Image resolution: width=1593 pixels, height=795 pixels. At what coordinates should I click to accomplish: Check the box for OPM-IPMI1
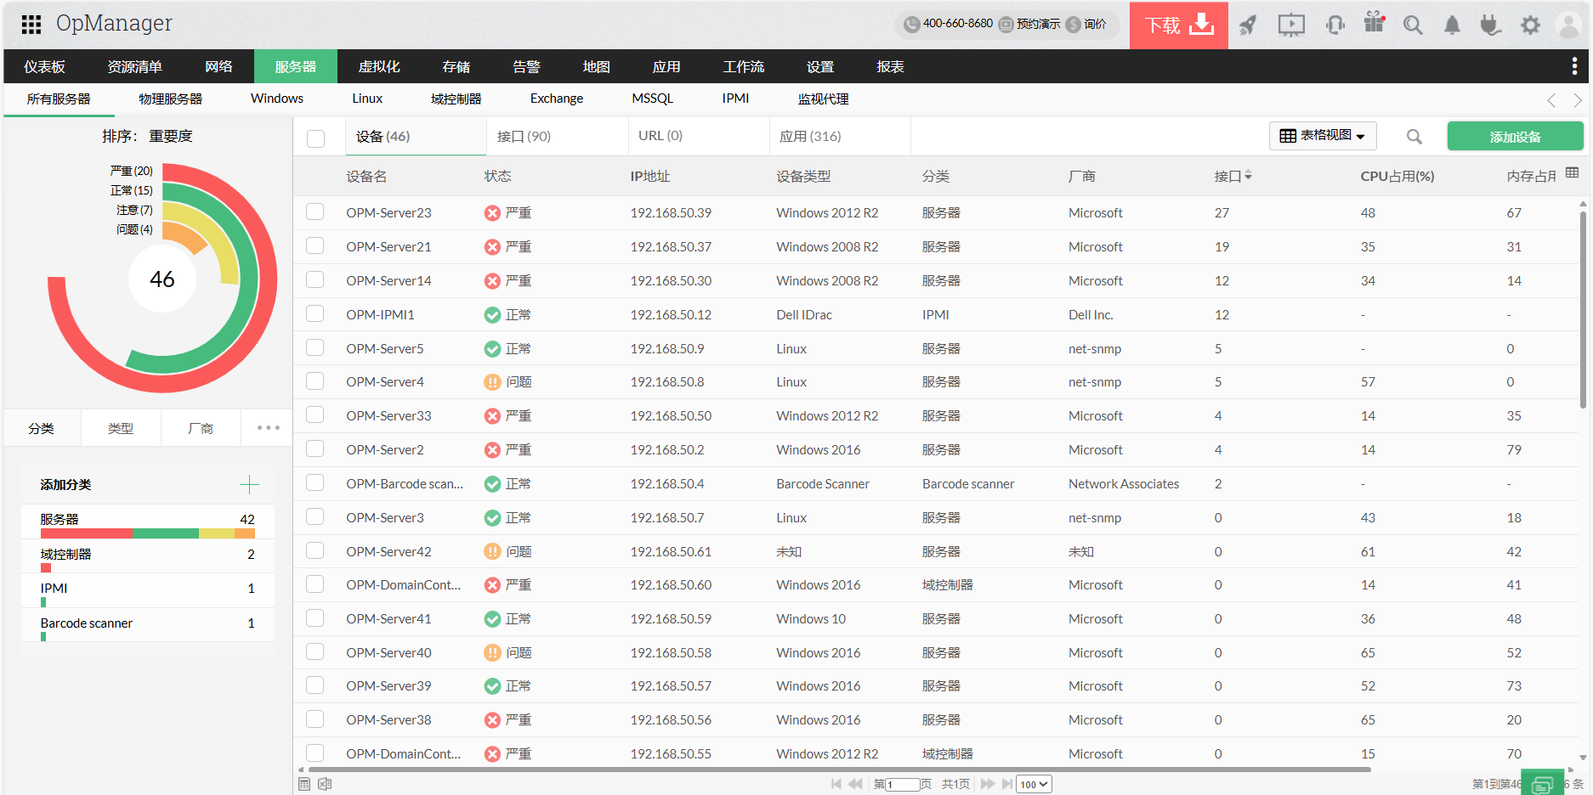coord(315,313)
